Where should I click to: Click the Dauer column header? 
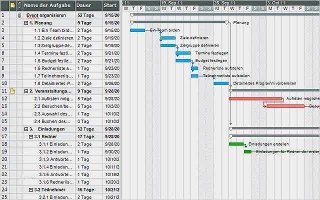pos(89,5)
